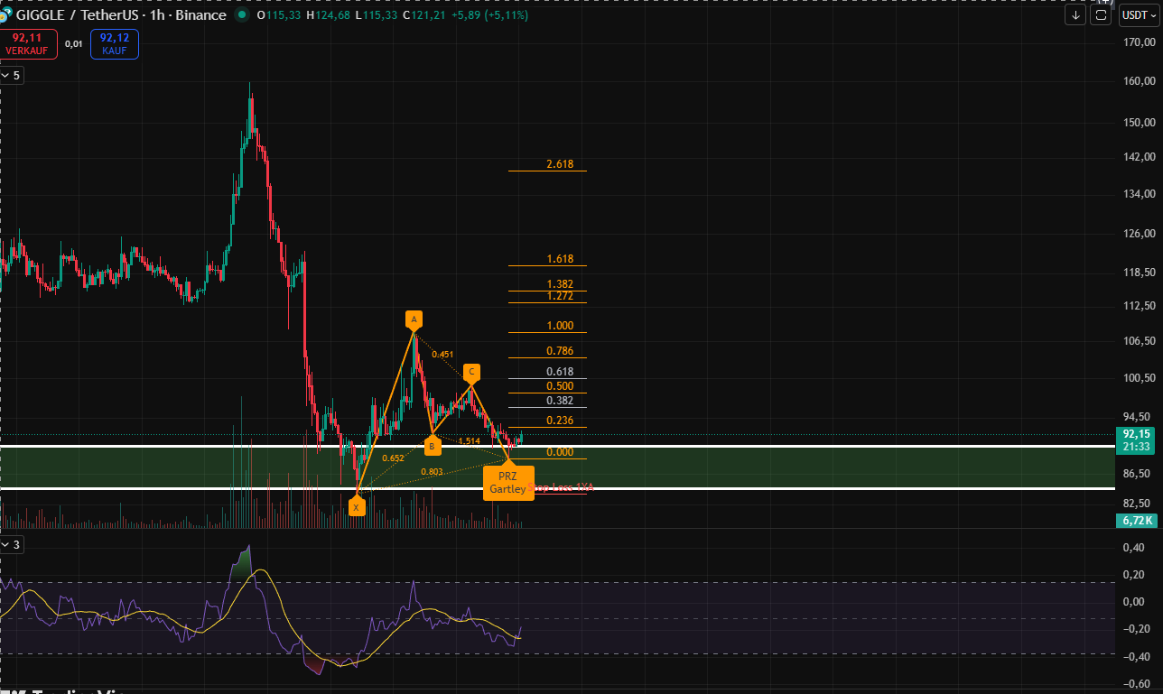Select the X point marker of pattern
The height and width of the screenshot is (694, 1163).
point(357,507)
